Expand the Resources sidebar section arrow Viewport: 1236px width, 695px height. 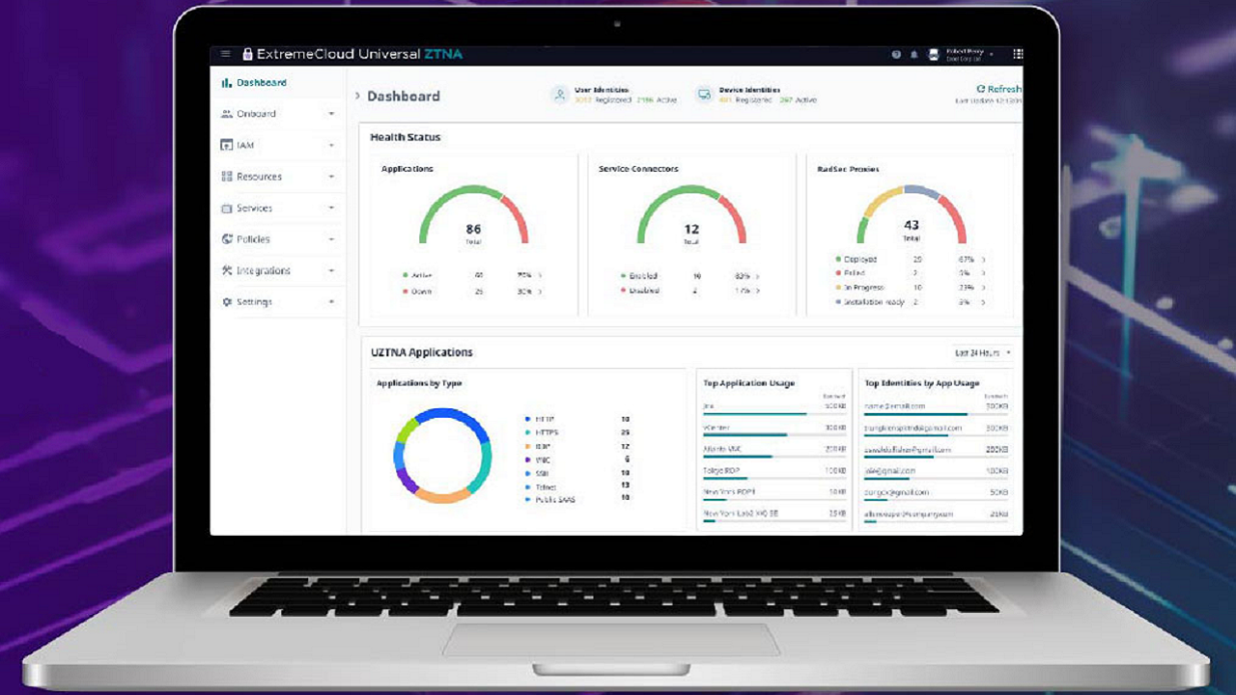331,177
